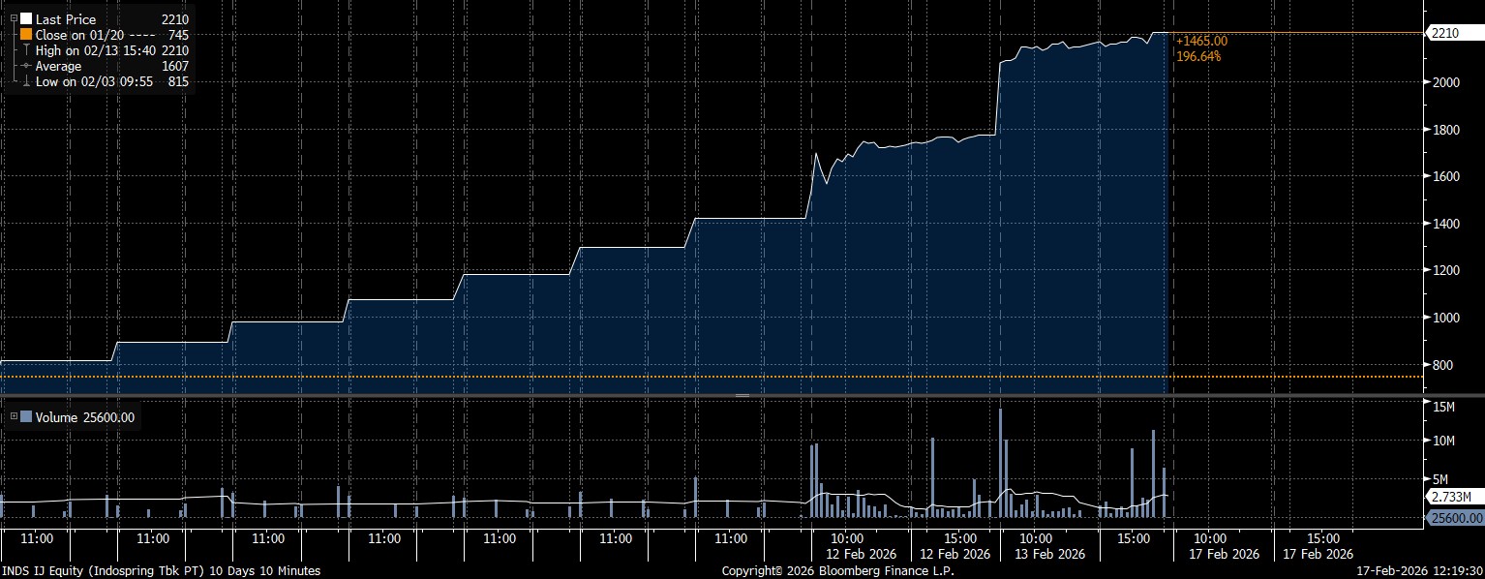This screenshot has width=1485, height=579.
Task: Select the Average legend row text
Action: tap(58, 66)
